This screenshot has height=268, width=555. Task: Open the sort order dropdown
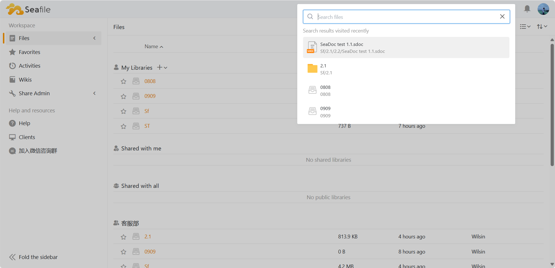tap(542, 27)
